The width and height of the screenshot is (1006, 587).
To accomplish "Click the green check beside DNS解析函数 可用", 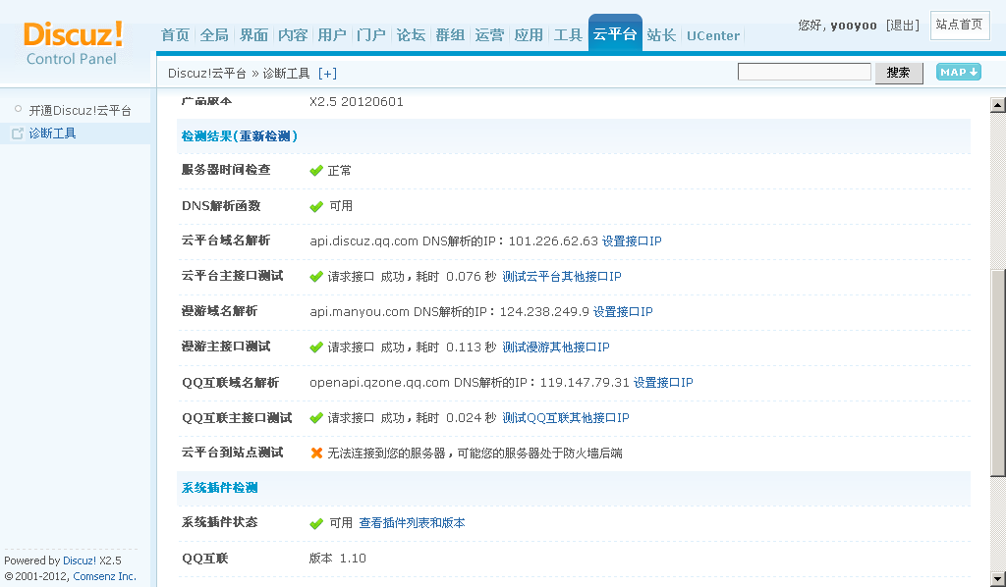I will (316, 206).
